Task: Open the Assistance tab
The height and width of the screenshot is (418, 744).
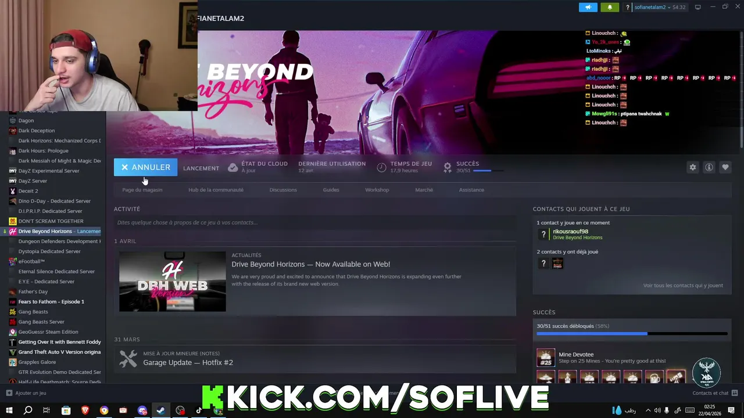Action: 471,190
